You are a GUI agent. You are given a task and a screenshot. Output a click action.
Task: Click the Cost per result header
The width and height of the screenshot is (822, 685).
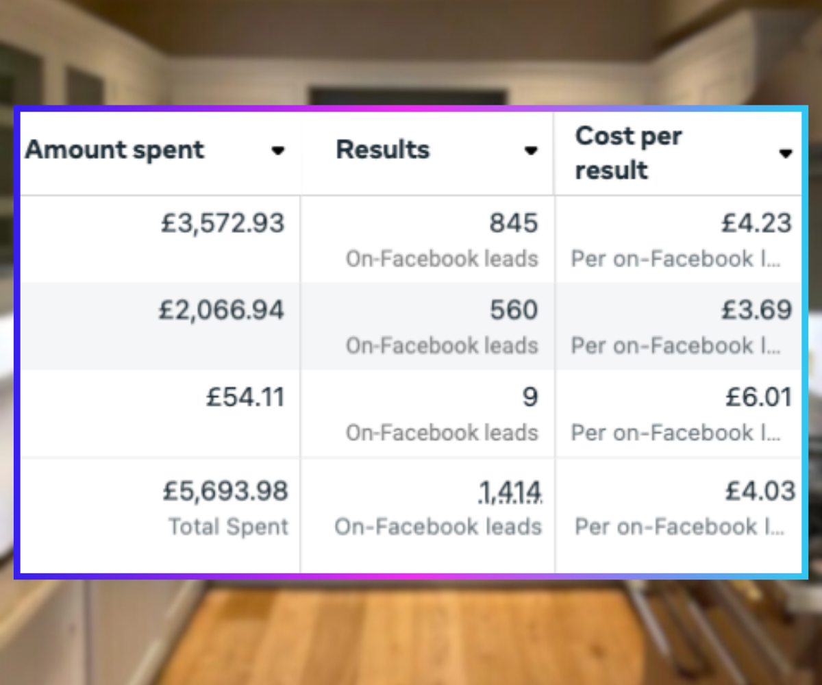(628, 153)
